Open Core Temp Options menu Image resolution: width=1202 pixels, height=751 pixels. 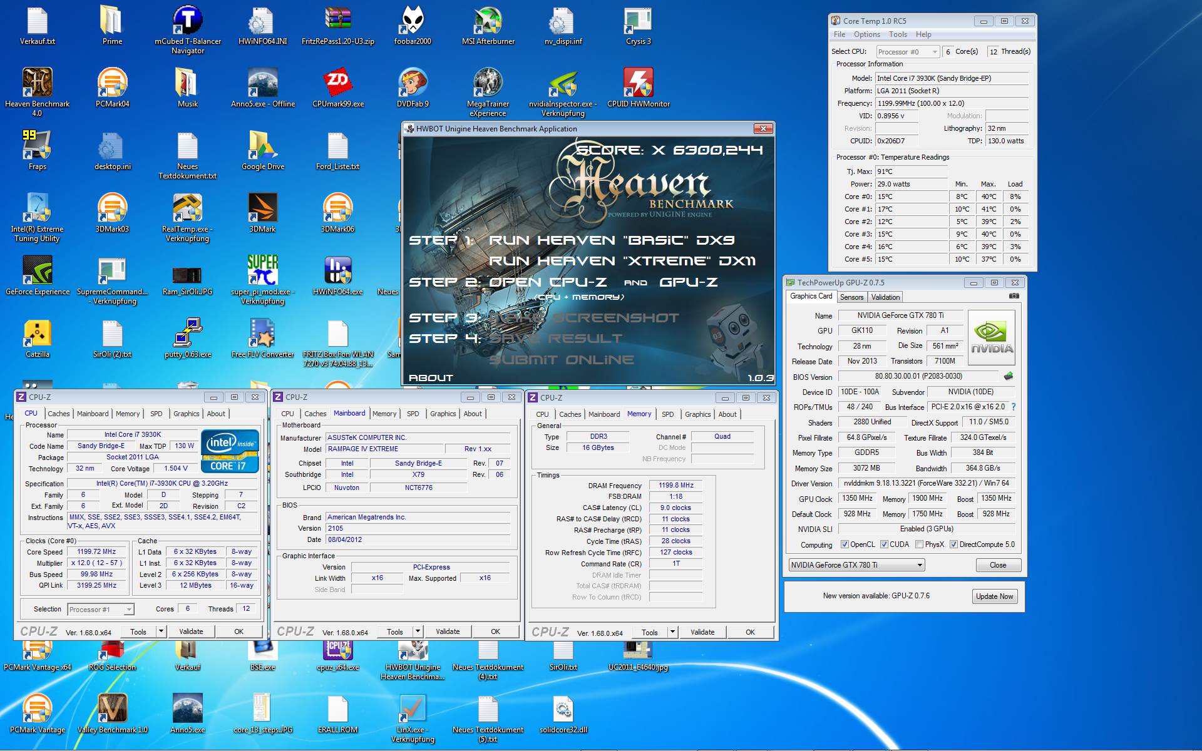(866, 34)
